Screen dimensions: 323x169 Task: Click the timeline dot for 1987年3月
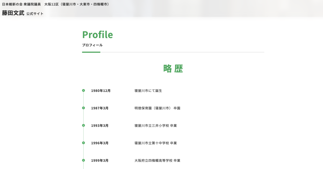point(84,108)
